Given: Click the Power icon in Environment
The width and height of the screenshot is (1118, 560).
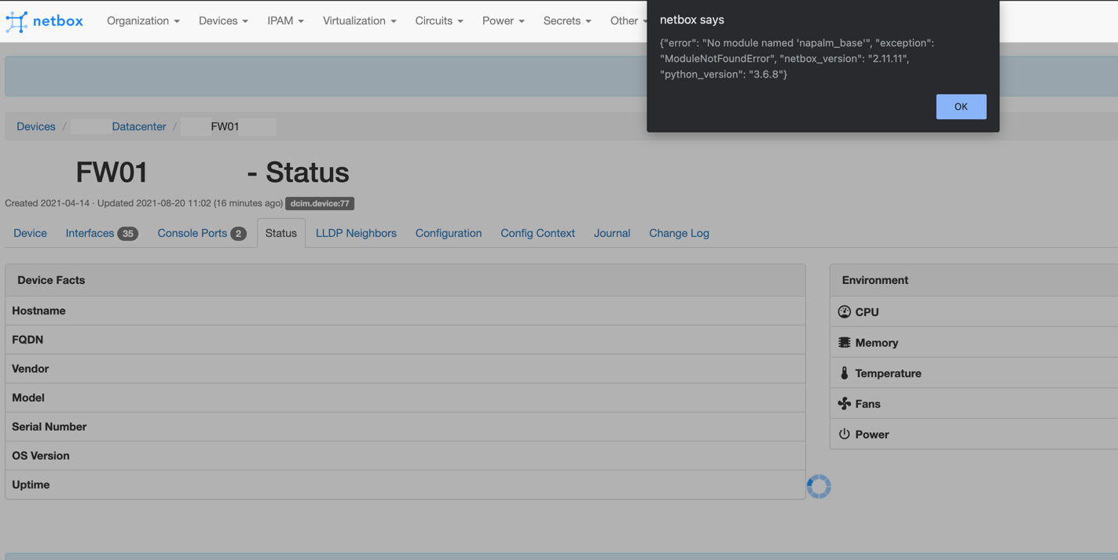Looking at the screenshot, I should 845,434.
